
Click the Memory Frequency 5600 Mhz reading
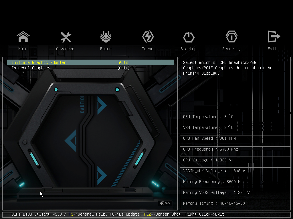[214, 182]
